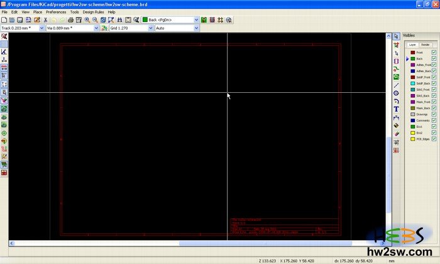The height and width of the screenshot is (264, 440).
Task: Click the Design rules check icon
Action: [136, 20]
